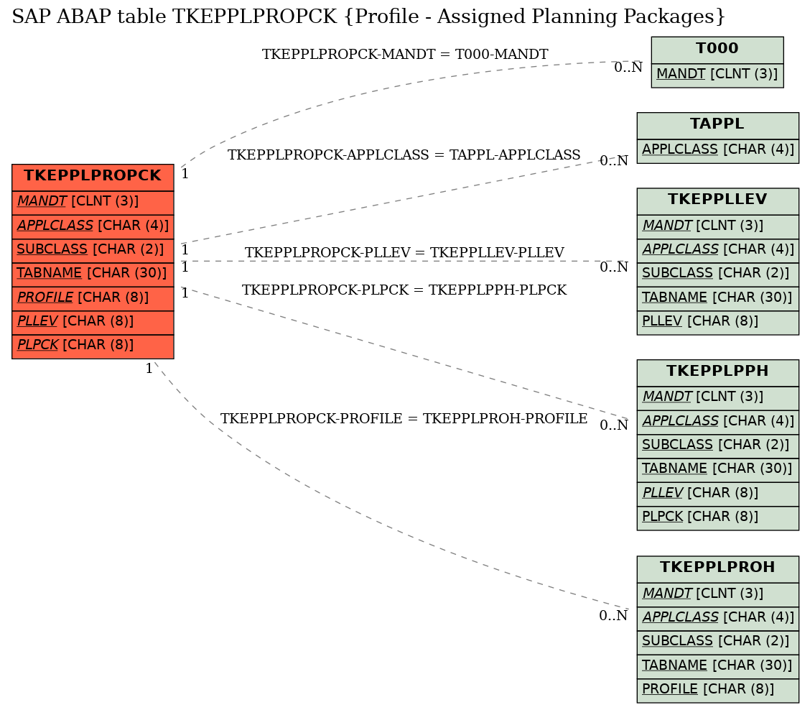Select APPLCLASS field in TKEPPLPROPCK table
Screen dimensions: 810x710
click(93, 227)
